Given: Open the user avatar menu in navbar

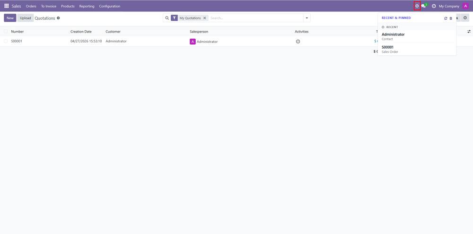Looking at the screenshot, I should [x=465, y=6].
